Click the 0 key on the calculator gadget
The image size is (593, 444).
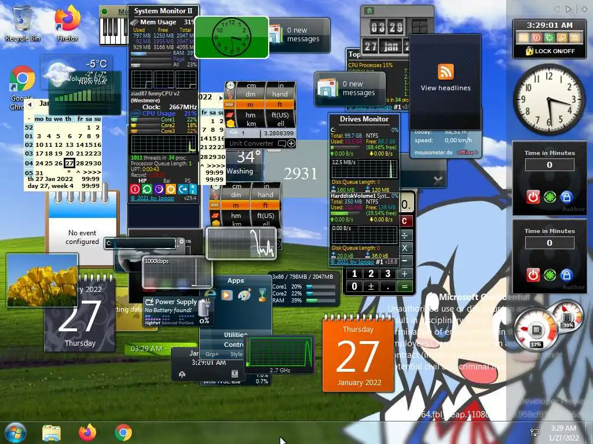tap(354, 287)
